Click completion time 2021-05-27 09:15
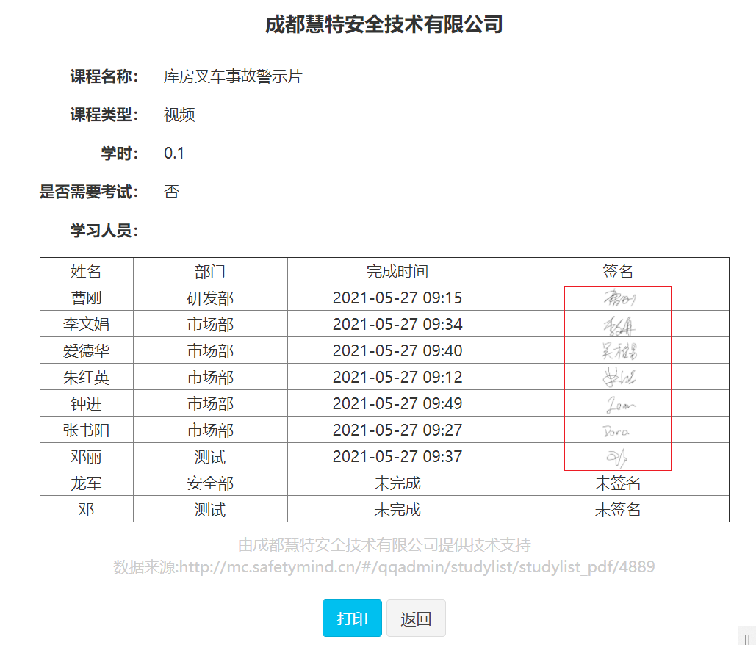The width and height of the screenshot is (756, 645). click(397, 298)
